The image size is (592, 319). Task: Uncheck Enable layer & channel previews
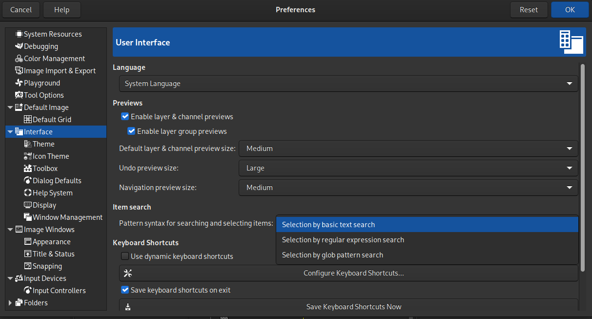(125, 116)
